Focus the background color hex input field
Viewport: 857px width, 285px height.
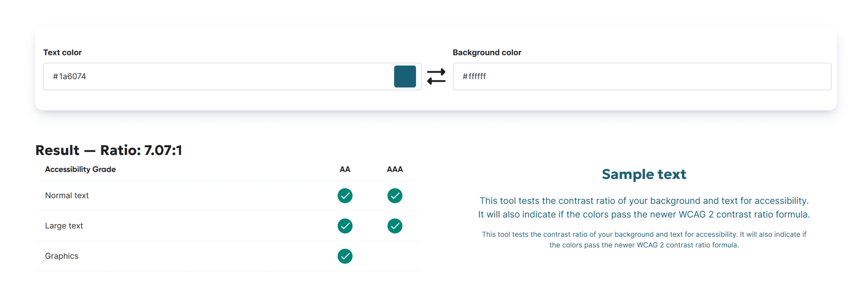641,76
